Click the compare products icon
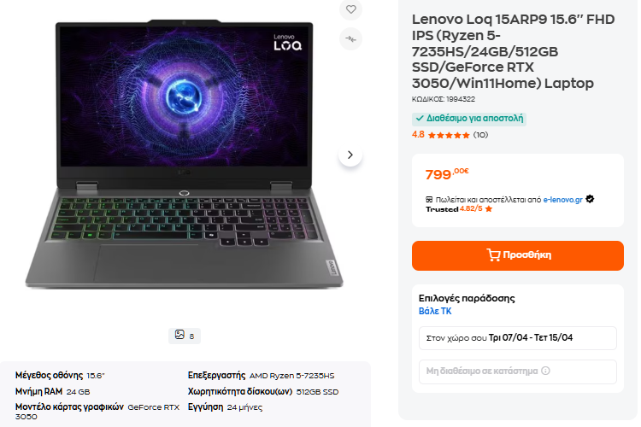Viewport: 641px width, 427px height. 350,38
